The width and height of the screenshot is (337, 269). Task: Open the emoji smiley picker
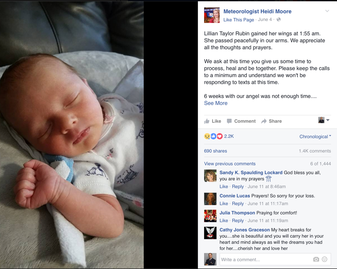(x=325, y=259)
